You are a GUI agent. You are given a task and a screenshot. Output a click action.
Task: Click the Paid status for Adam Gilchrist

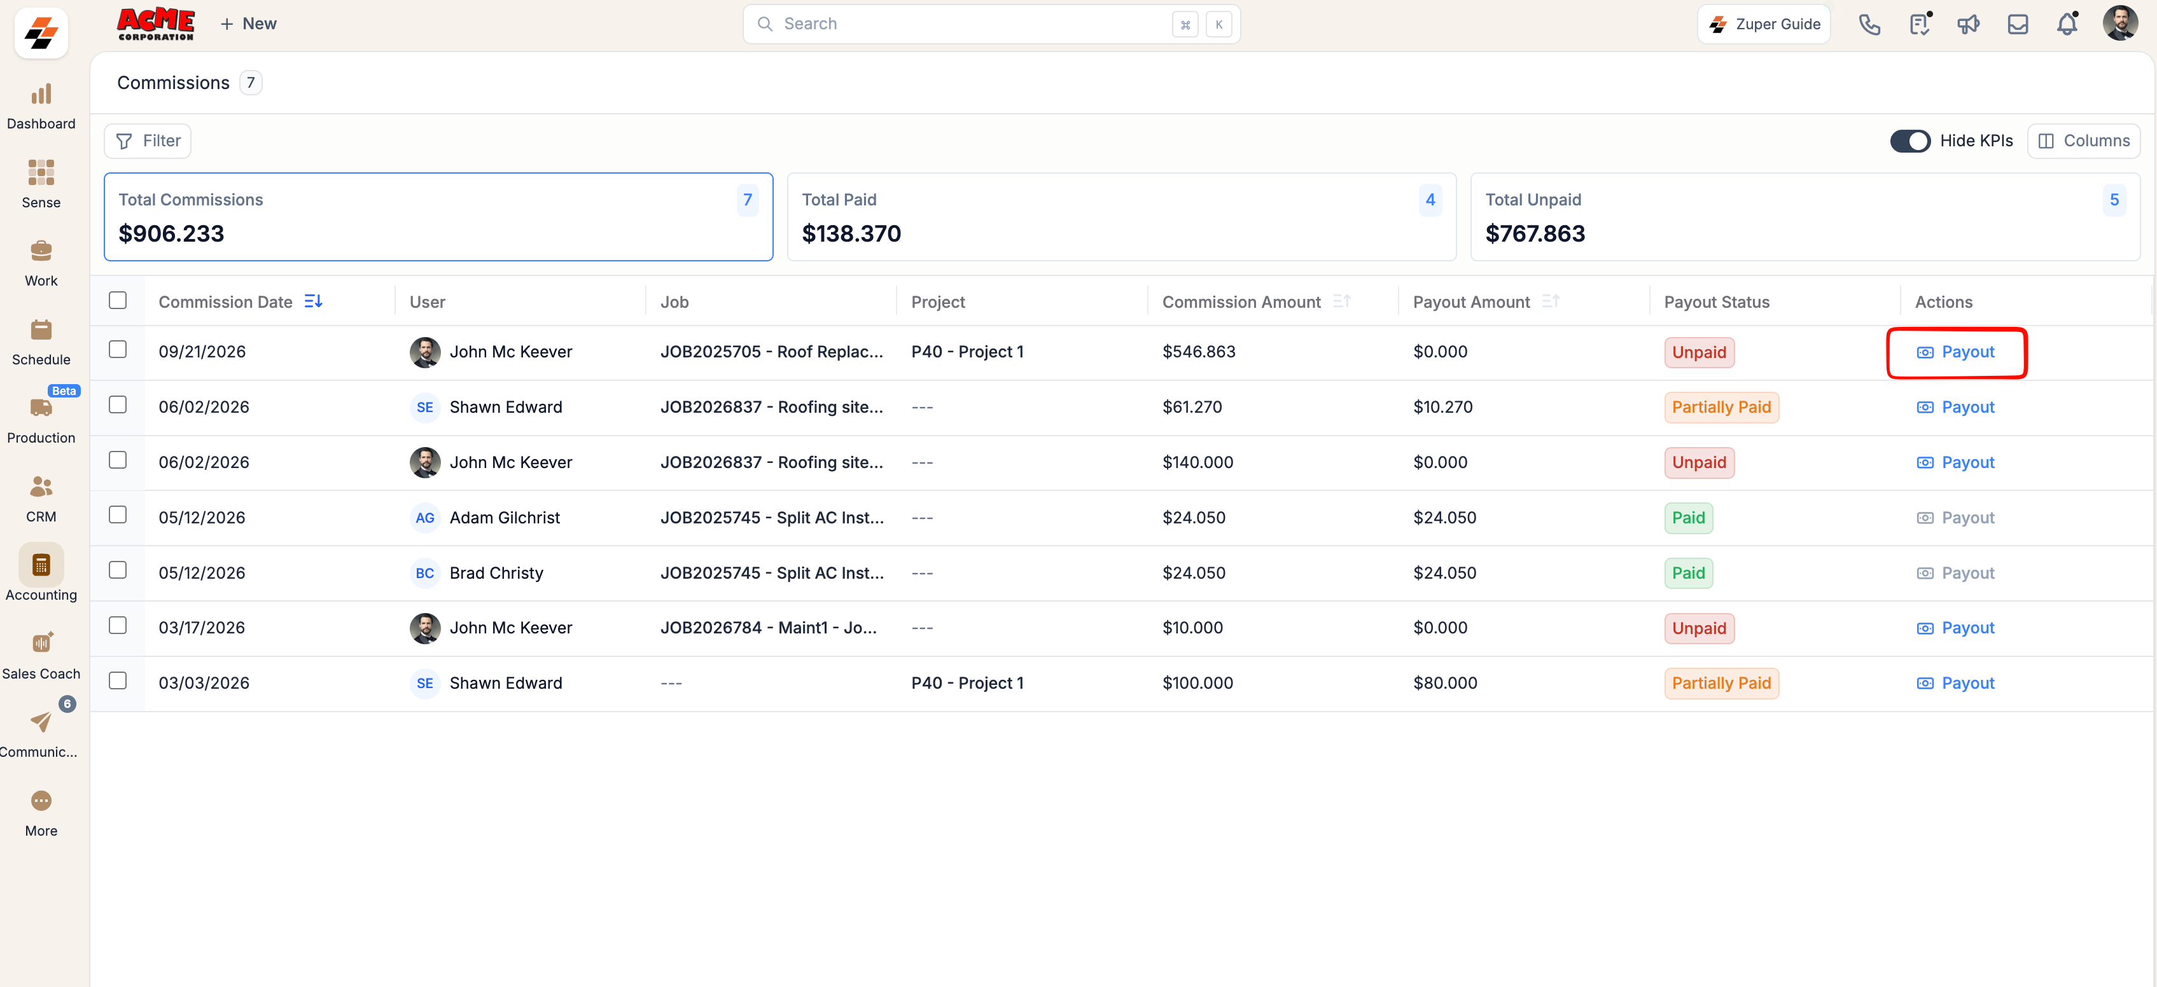1688,518
